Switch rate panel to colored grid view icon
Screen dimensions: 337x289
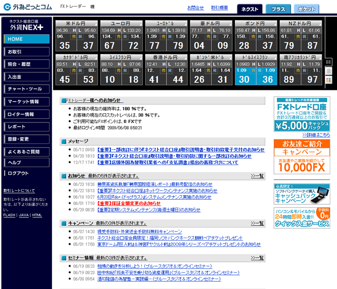(329, 80)
